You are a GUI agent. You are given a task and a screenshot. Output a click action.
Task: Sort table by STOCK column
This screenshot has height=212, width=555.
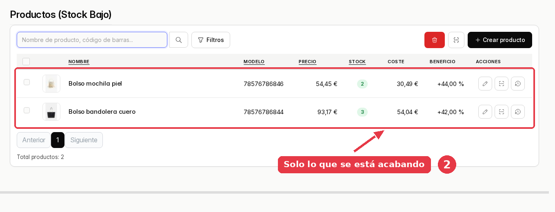pos(357,62)
